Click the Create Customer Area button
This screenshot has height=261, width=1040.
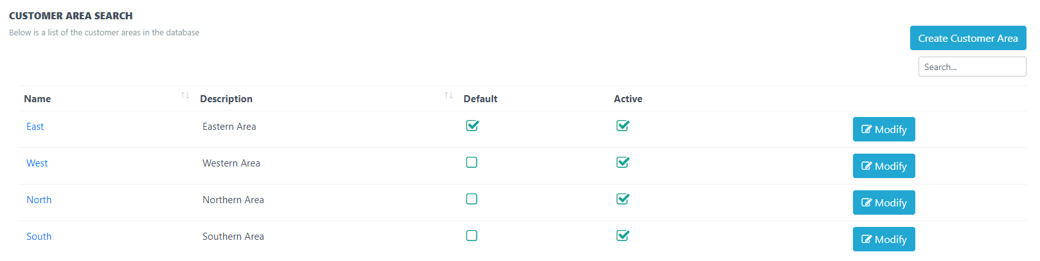click(967, 38)
